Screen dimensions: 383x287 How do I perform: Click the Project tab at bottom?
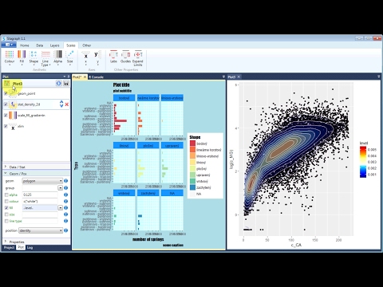tap(10, 247)
